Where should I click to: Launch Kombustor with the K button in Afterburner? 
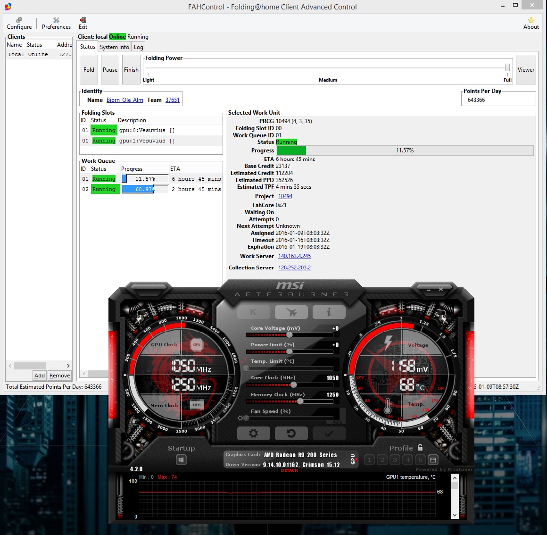(x=254, y=312)
